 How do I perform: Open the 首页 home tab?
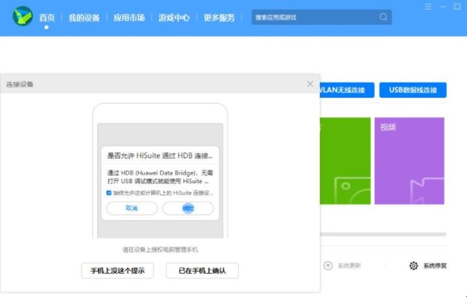click(x=47, y=18)
